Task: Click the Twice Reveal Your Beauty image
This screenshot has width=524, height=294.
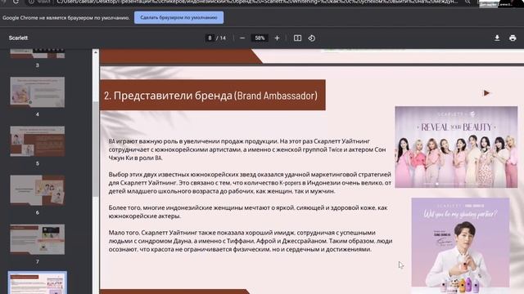Action: pyautogui.click(x=456, y=147)
